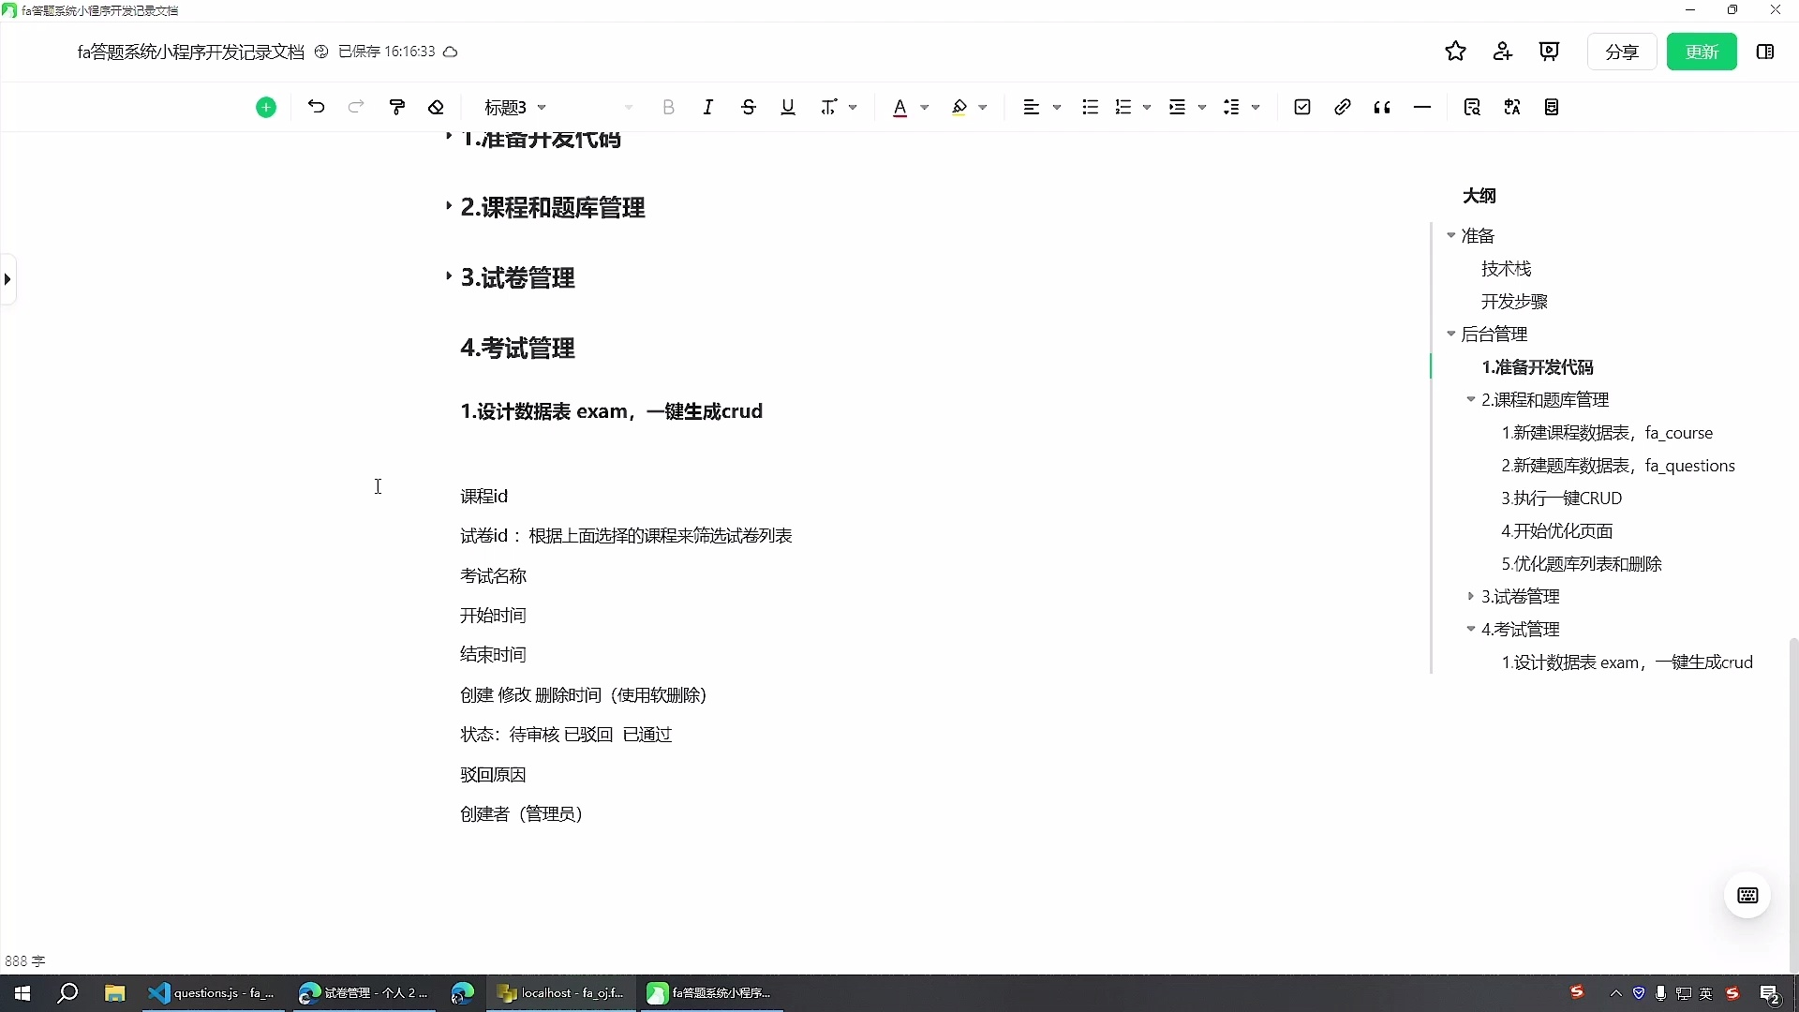Open the translate tool icon
Screen dimensions: 1799x1012
pos(1512,108)
